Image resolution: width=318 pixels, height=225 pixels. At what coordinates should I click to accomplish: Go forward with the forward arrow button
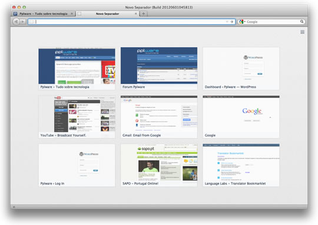click(23, 22)
